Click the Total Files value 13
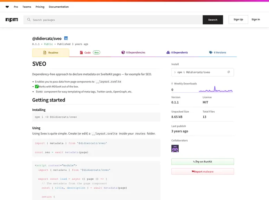The width and height of the screenshot is (269, 200). coord(204,117)
